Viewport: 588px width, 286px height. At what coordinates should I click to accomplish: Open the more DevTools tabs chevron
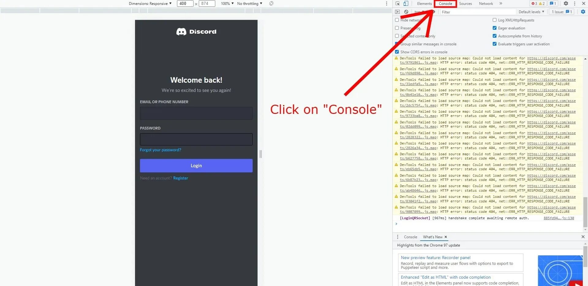[x=501, y=4]
